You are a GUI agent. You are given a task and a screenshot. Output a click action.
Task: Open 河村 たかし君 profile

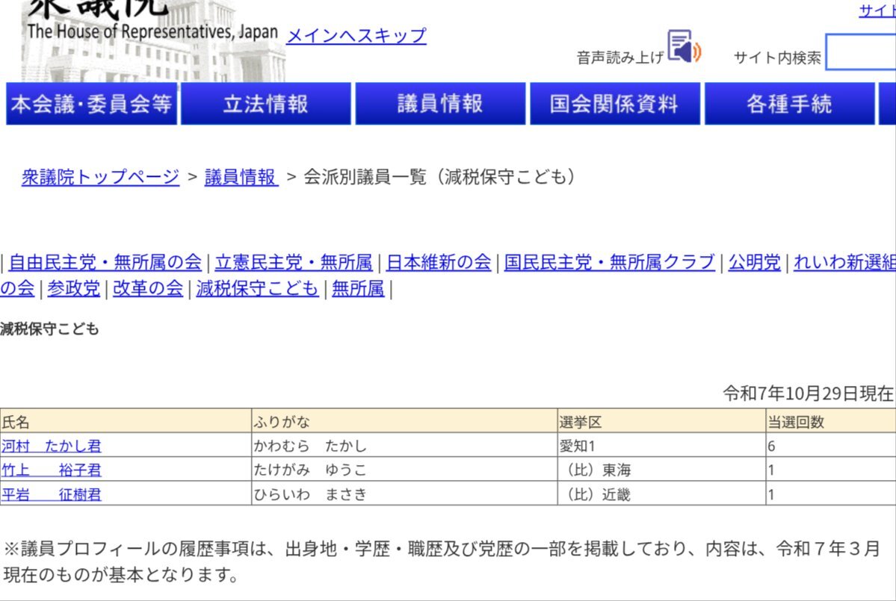52,446
